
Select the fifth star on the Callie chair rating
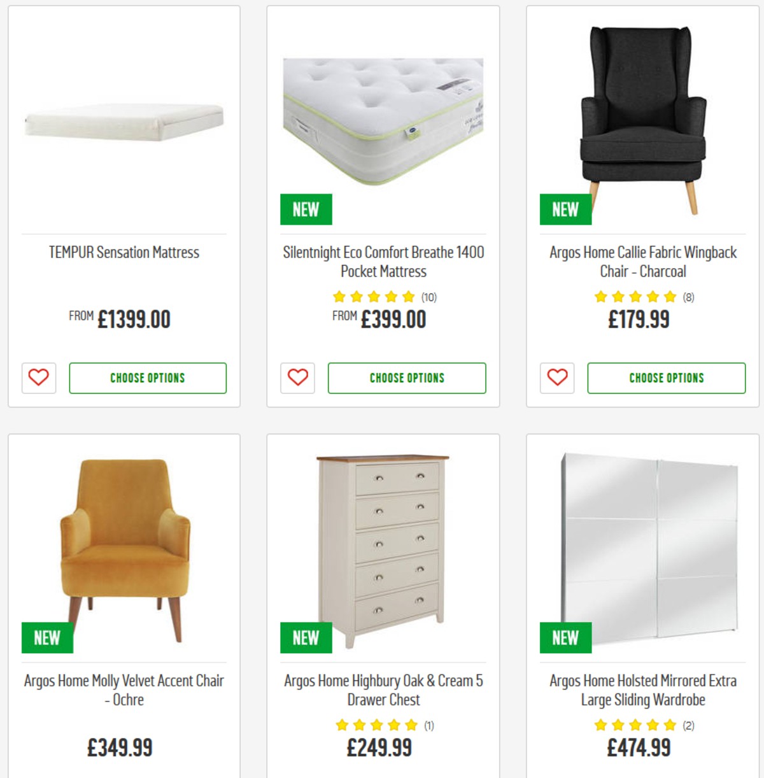pyautogui.click(x=668, y=295)
